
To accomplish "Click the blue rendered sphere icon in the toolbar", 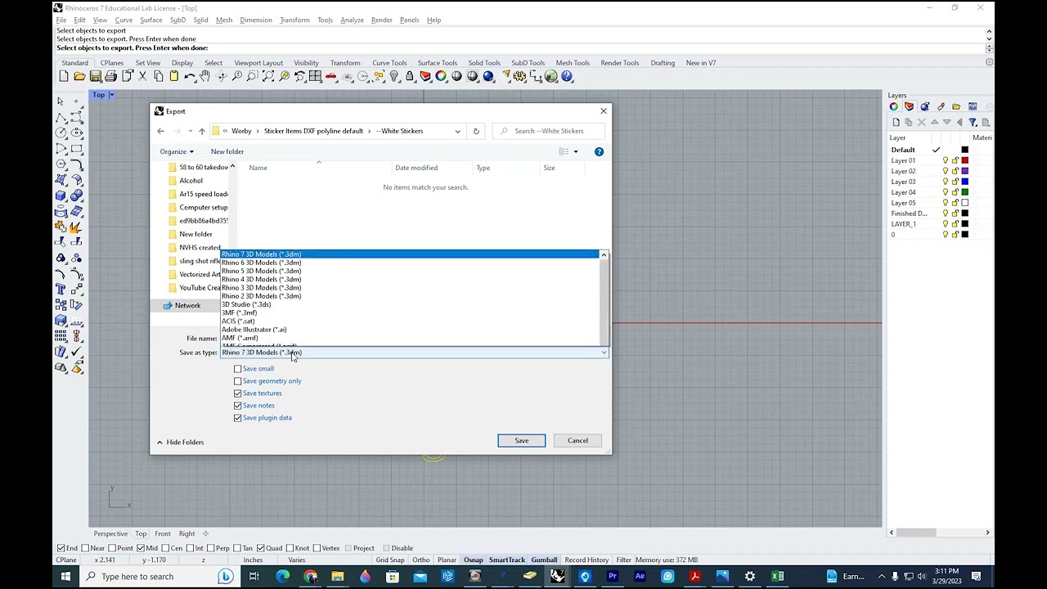I will 488,76.
